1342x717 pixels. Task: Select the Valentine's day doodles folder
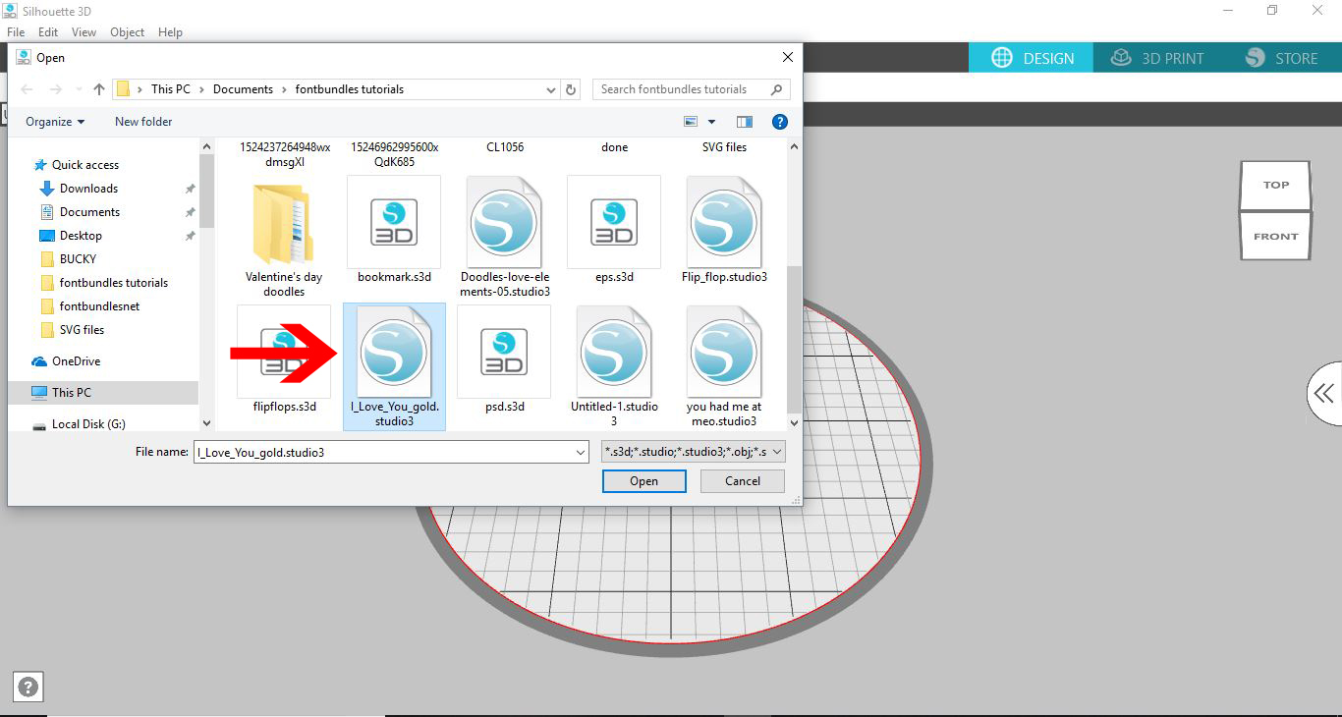(x=284, y=237)
